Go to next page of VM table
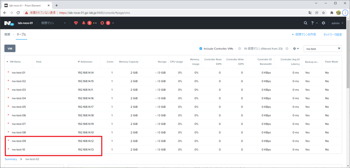 287,49
